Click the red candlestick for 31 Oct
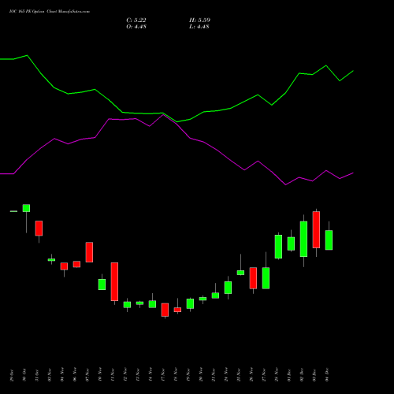394x394 pixels. (x=39, y=229)
